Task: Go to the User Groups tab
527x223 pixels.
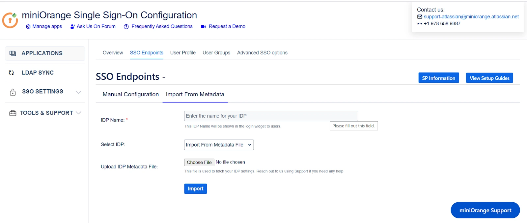Action: coord(216,53)
